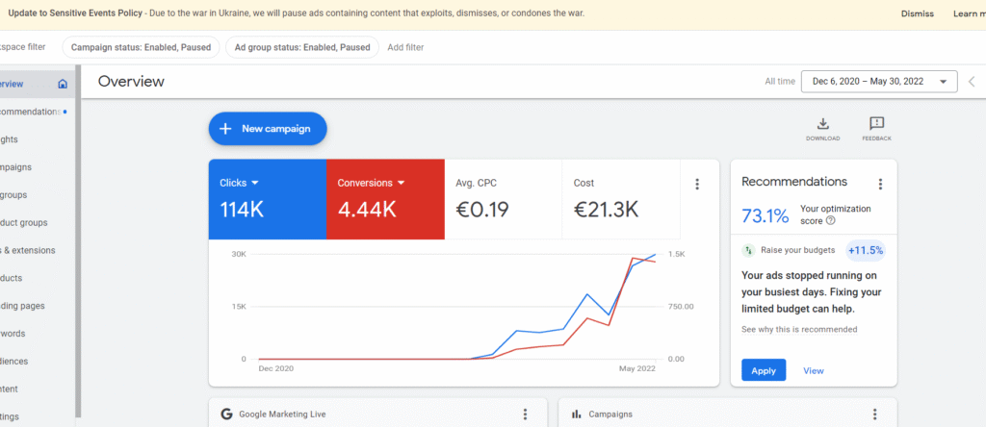Click the View link in Recommendations
986x427 pixels.
(x=813, y=370)
